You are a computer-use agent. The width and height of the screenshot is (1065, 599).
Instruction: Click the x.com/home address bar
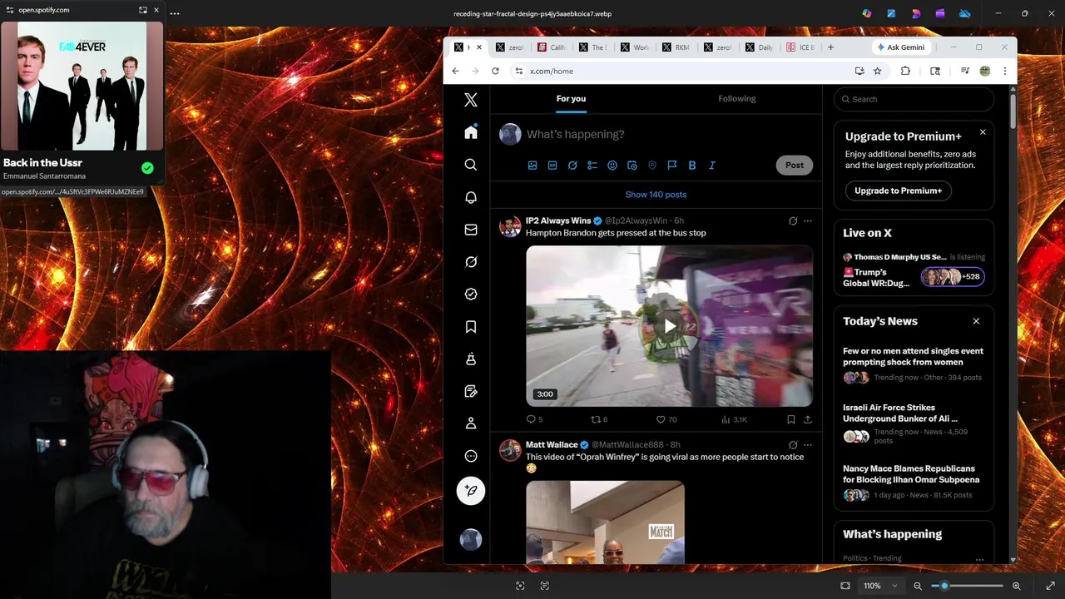[684, 72]
